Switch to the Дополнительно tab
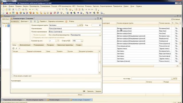Image resolution: width=183 pixels, height=103 pixels. 25,45
